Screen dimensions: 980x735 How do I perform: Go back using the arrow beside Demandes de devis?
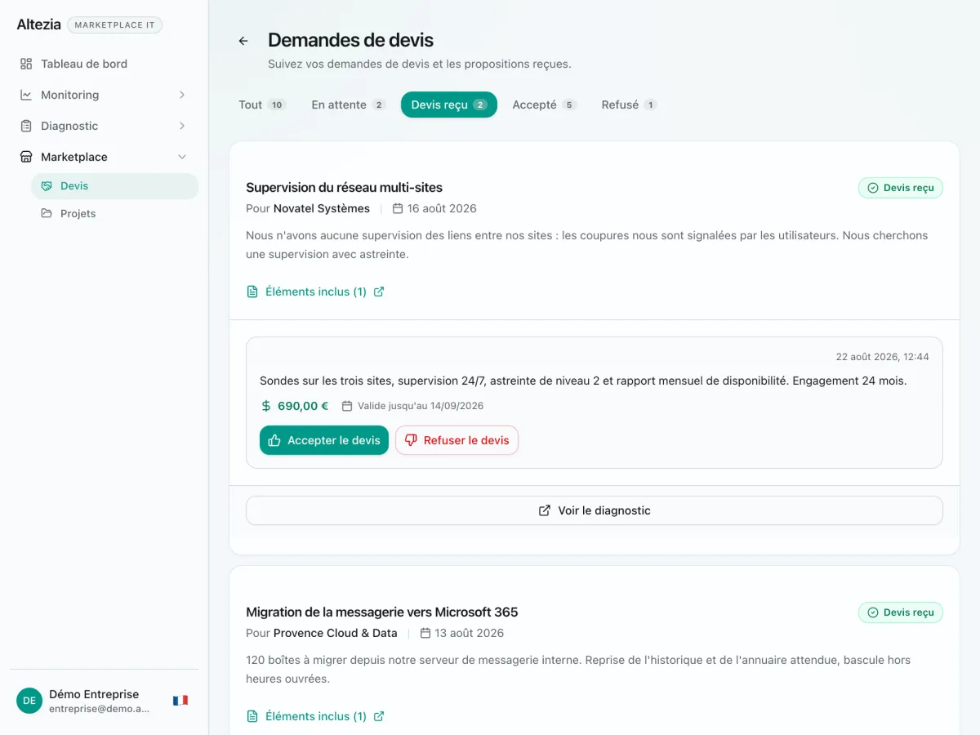click(243, 41)
